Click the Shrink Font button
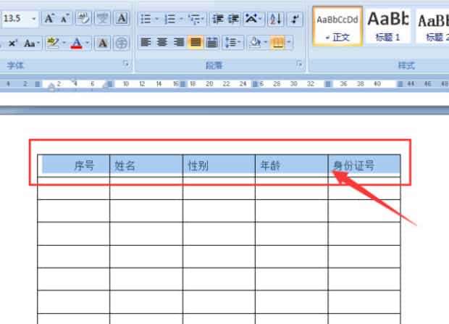449x324 pixels. point(64,18)
